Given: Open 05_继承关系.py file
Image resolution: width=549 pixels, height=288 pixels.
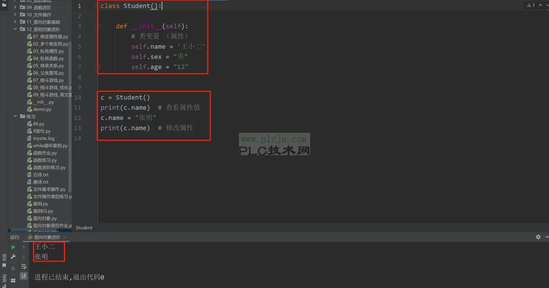Looking at the screenshot, I should (x=46, y=65).
